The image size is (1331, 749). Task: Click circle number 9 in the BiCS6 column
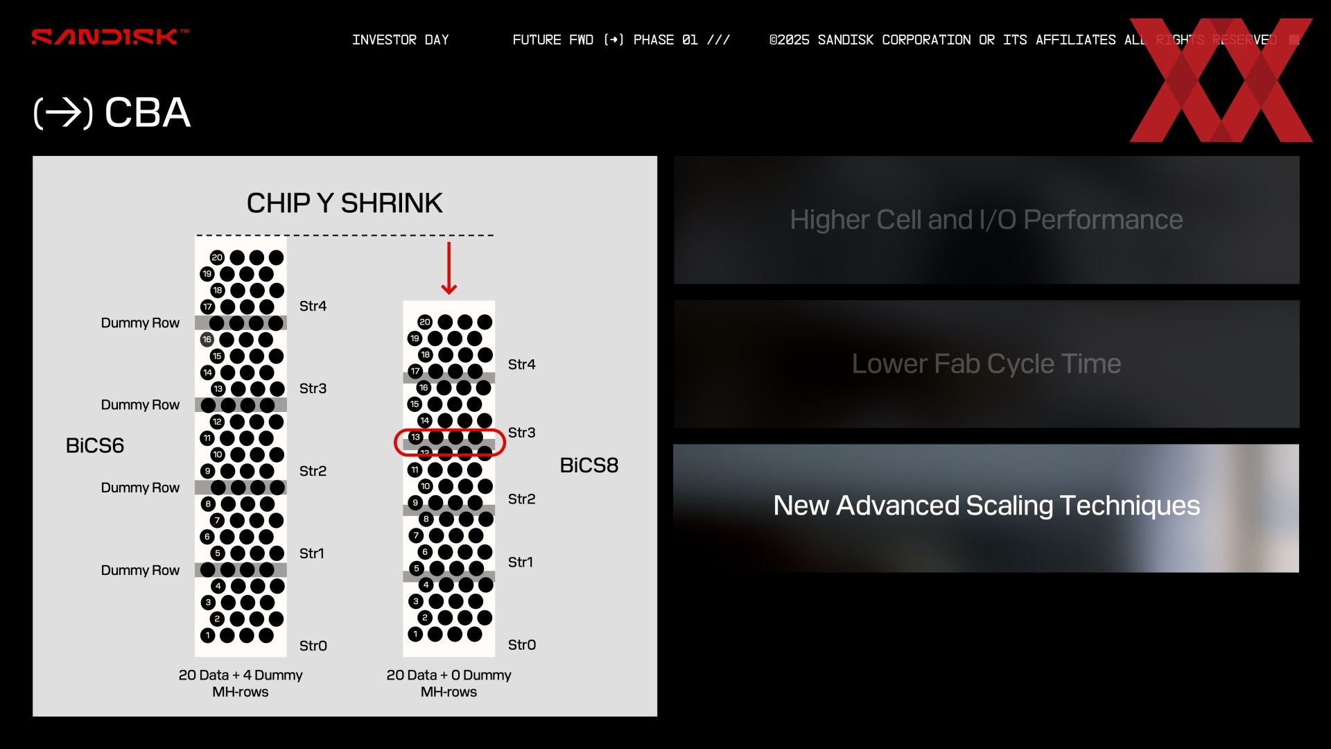click(x=207, y=471)
